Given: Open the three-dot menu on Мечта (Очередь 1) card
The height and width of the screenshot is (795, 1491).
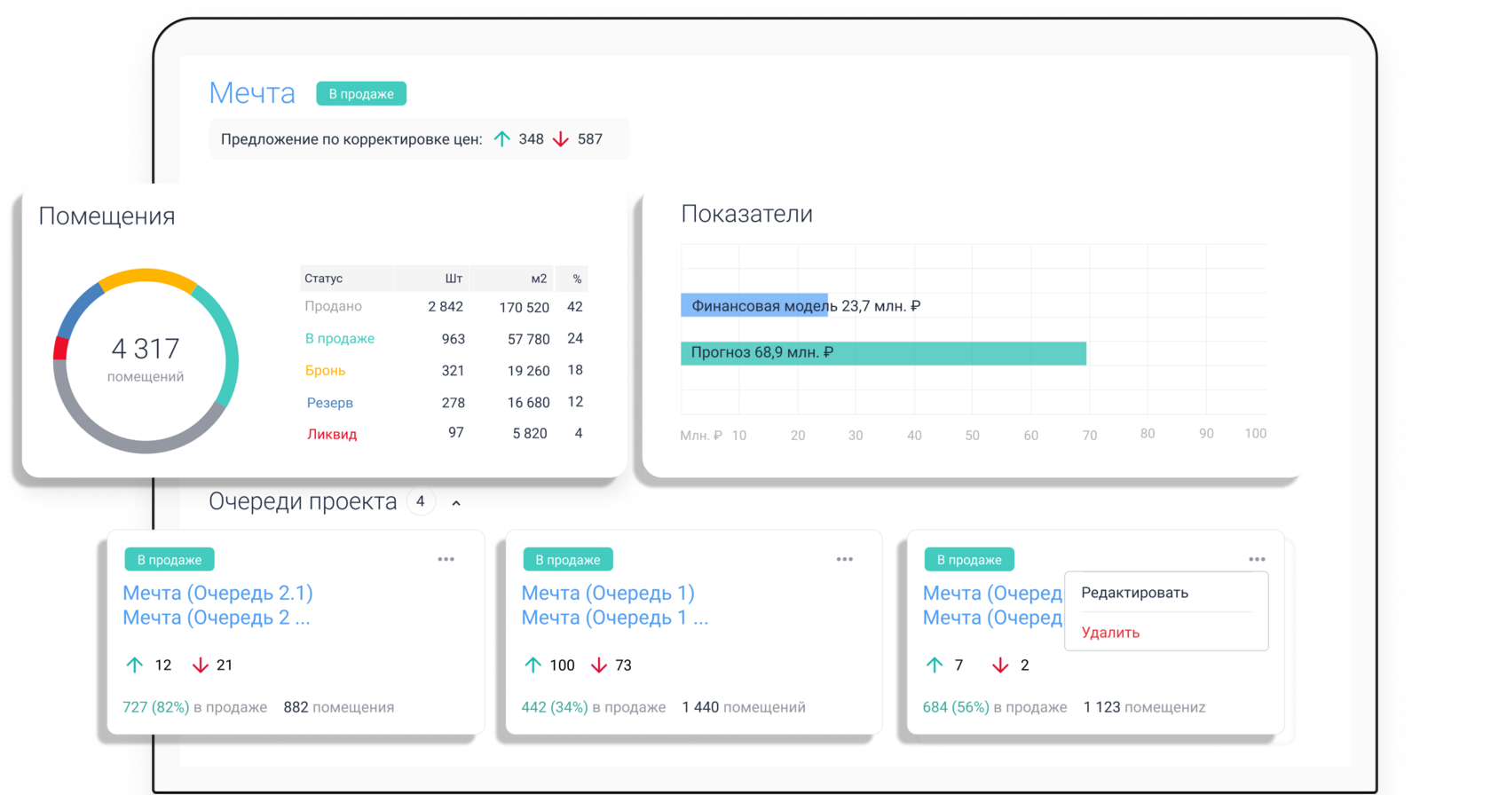Looking at the screenshot, I should tap(844, 559).
